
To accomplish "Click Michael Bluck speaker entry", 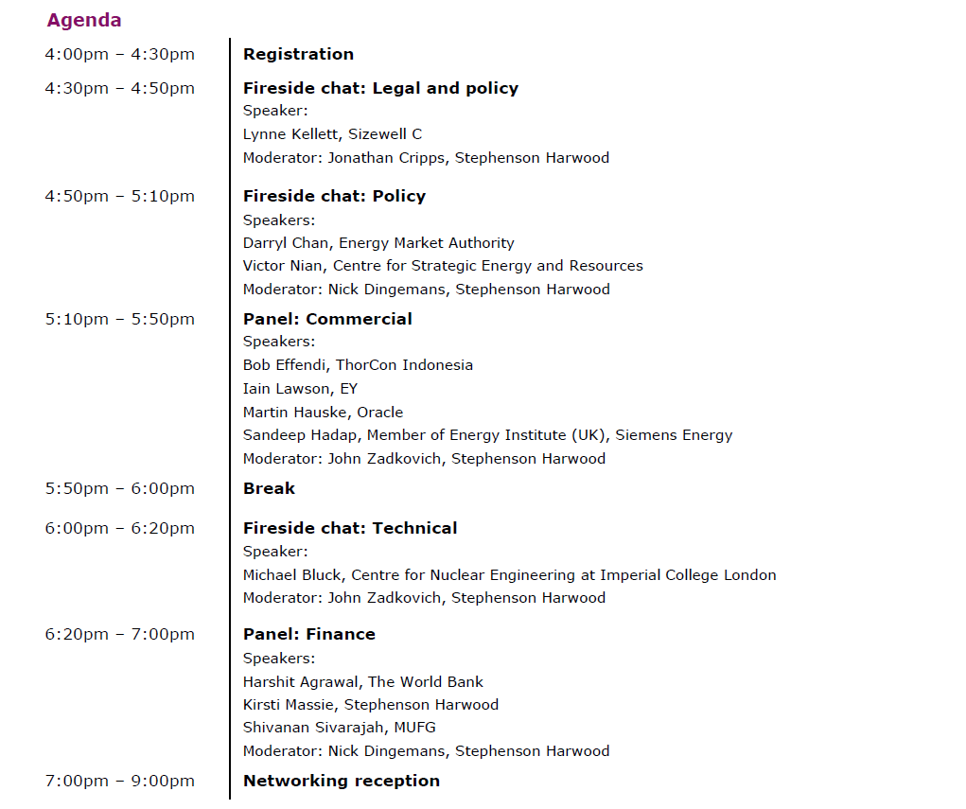I will (x=509, y=575).
